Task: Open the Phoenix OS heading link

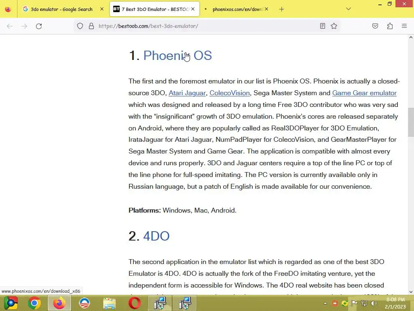Action: (x=177, y=55)
